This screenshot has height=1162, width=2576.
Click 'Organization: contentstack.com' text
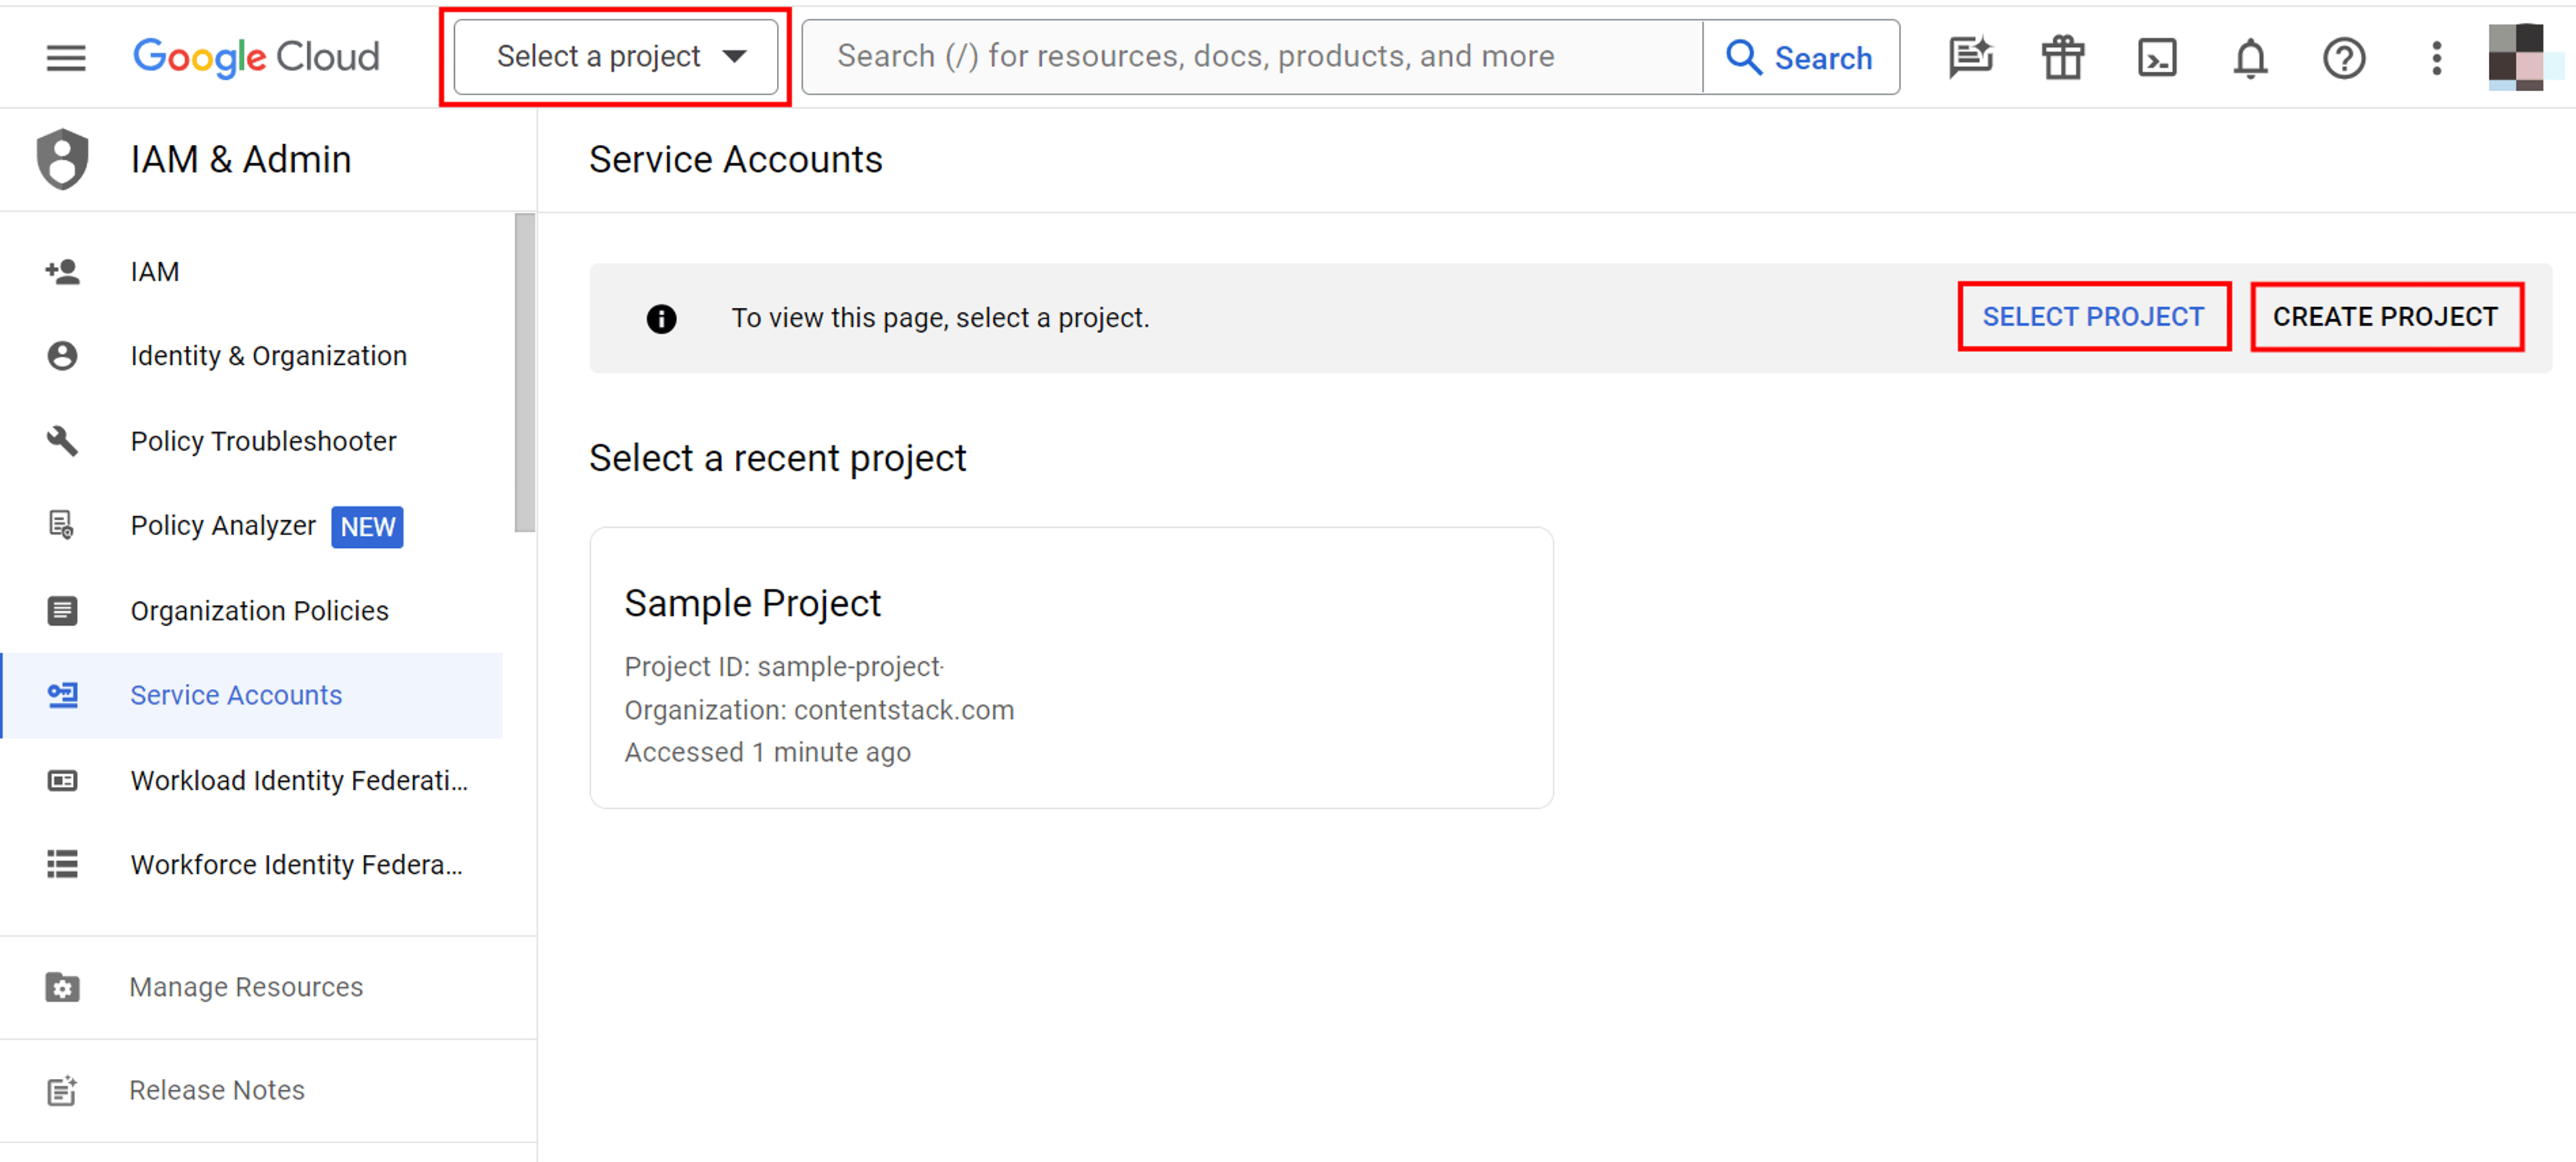click(819, 709)
